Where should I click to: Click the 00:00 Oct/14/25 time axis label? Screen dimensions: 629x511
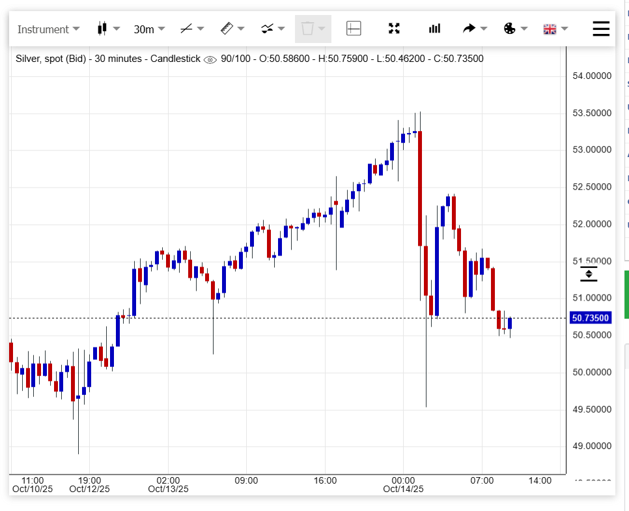tap(403, 484)
